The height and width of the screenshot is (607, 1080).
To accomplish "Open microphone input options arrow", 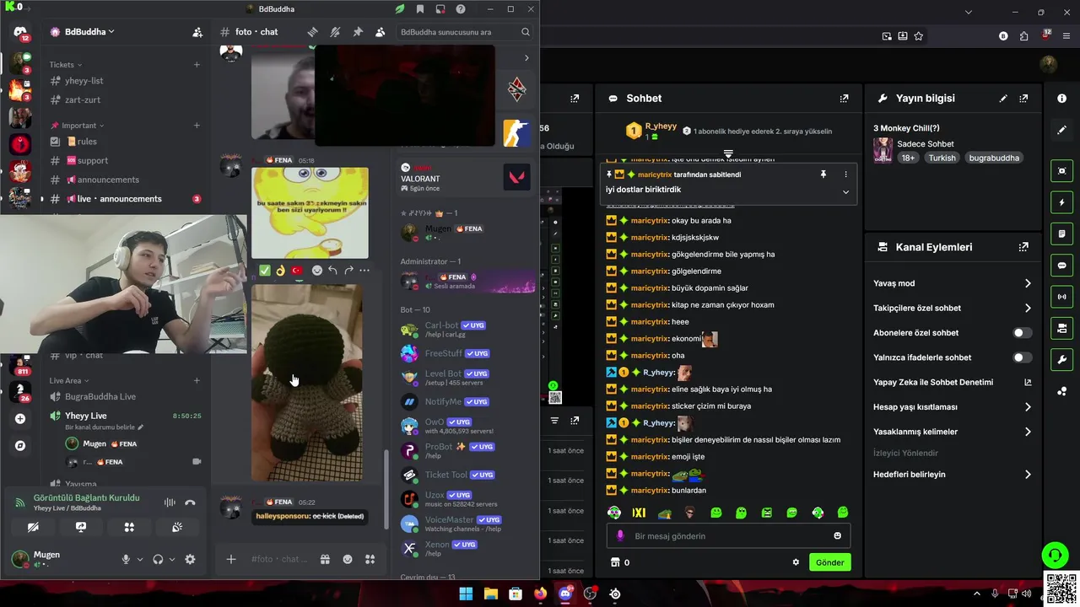I will (x=140, y=559).
